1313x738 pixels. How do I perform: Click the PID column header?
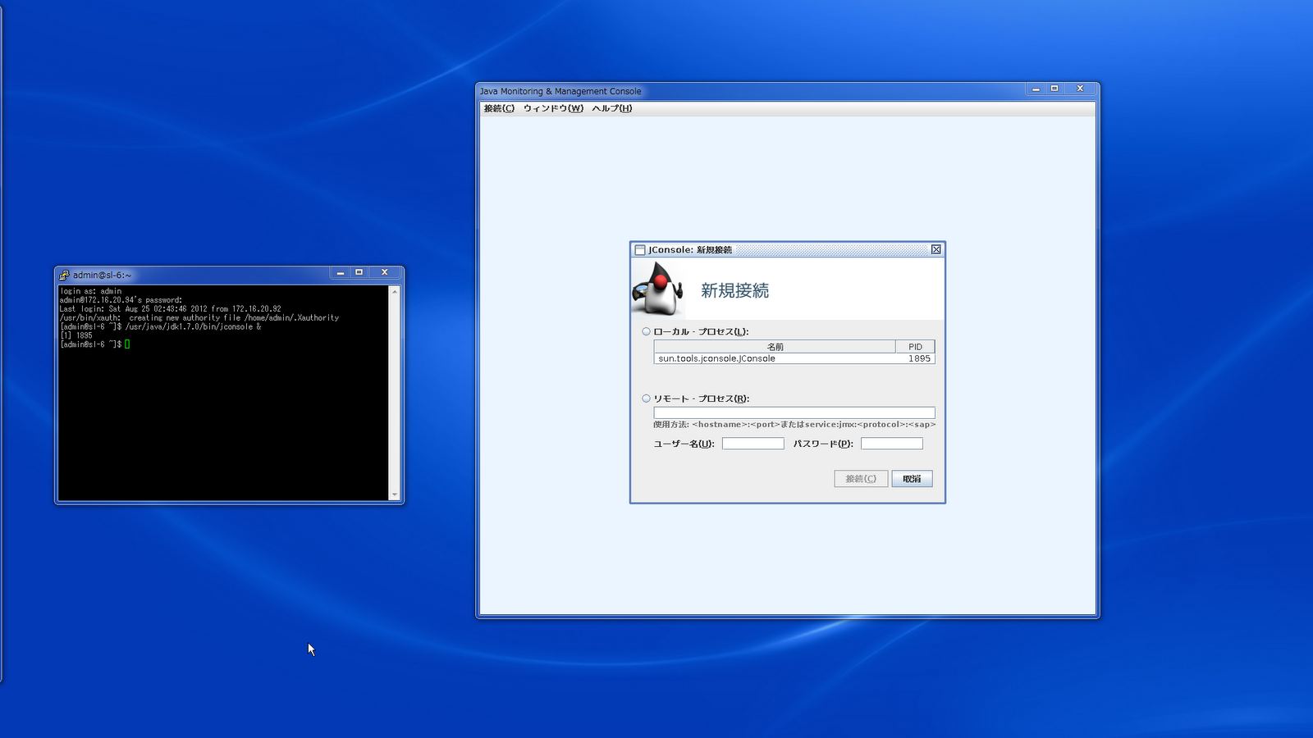(915, 347)
